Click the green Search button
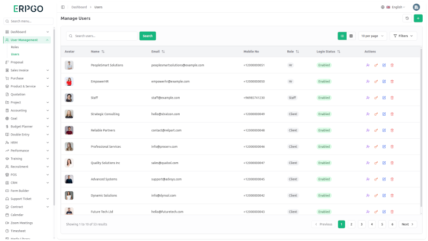Screen dimensions: 428x241 point(148,36)
